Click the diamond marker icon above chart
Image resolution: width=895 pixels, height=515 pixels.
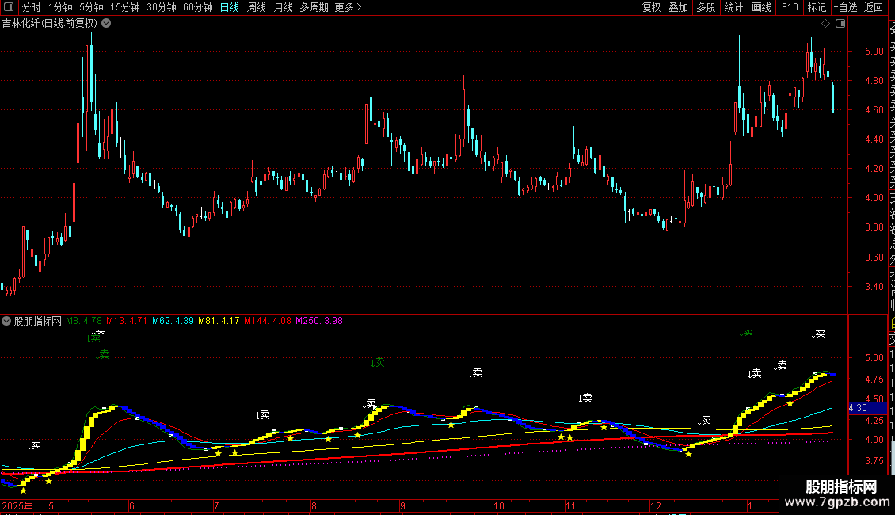tap(825, 24)
